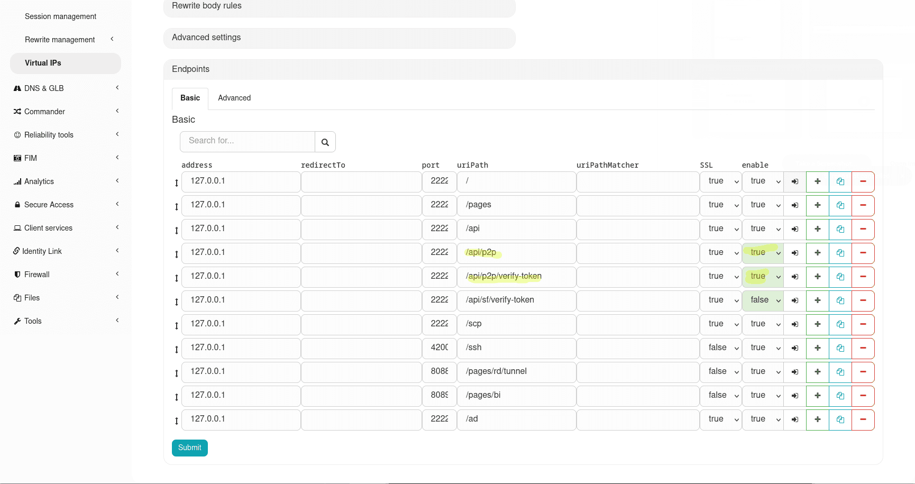Click the arrow icon on the /scp row
Image resolution: width=915 pixels, height=484 pixels.
pyautogui.click(x=794, y=324)
